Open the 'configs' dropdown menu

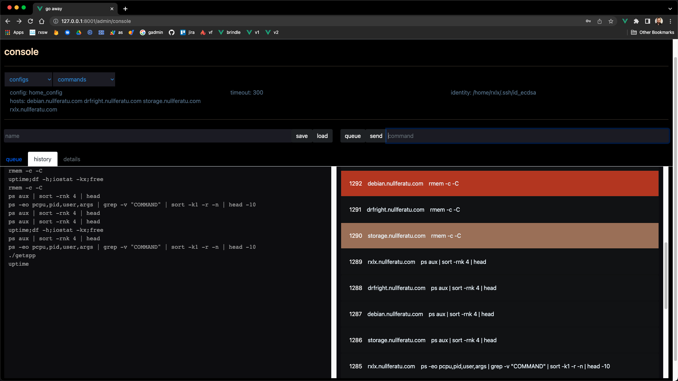click(x=29, y=79)
